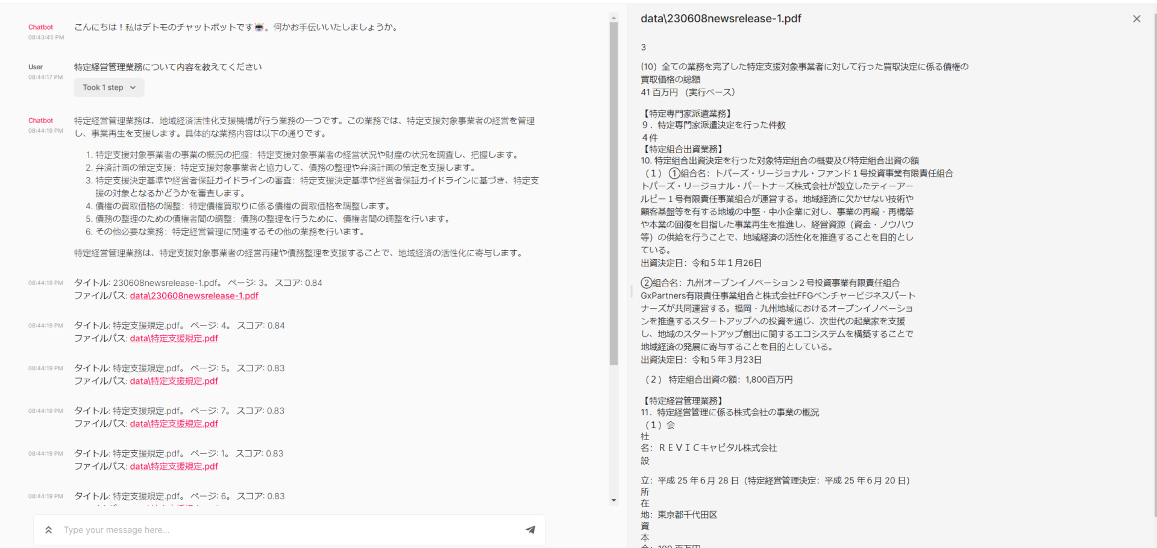Click the PDF filename title in the viewer header
This screenshot has height=548, width=1157.
click(721, 18)
